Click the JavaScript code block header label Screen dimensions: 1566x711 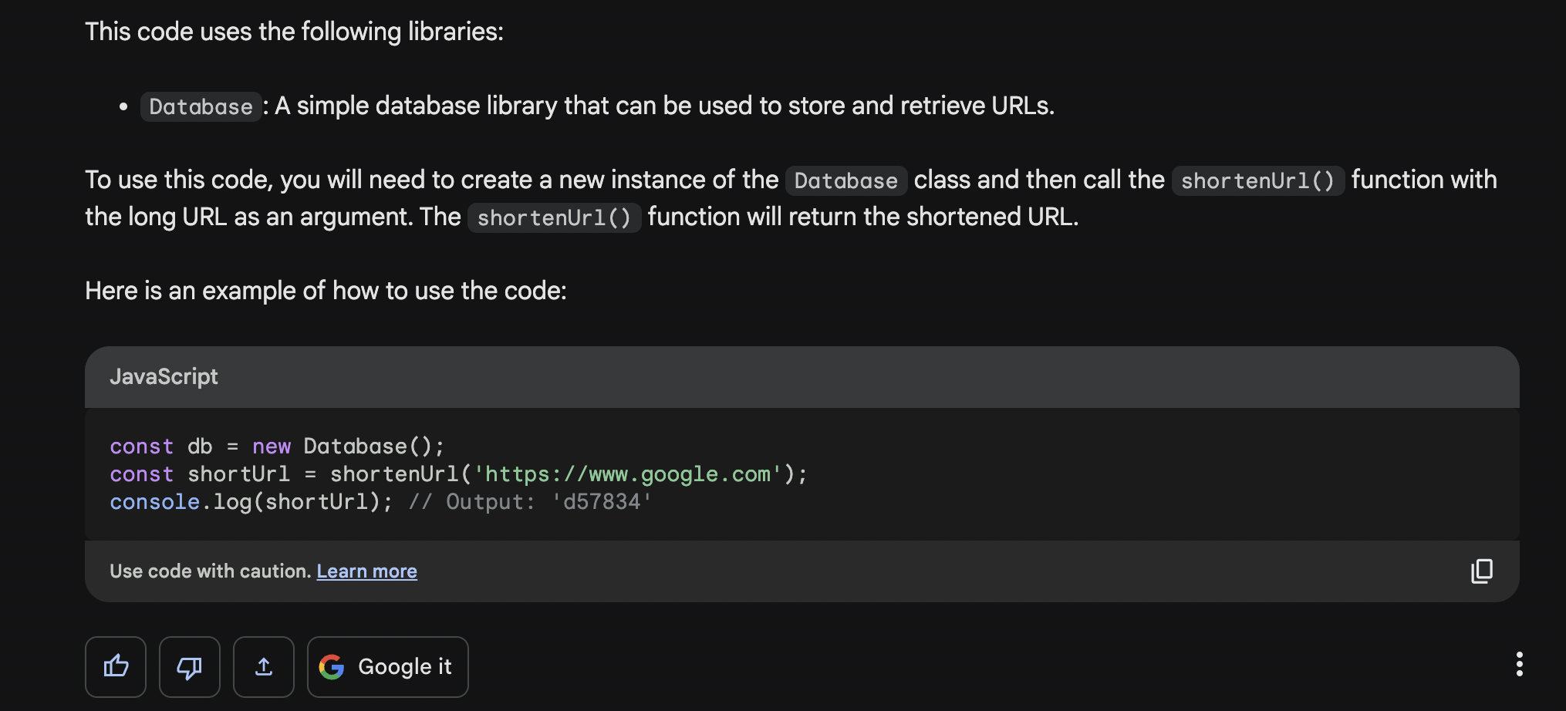point(164,376)
